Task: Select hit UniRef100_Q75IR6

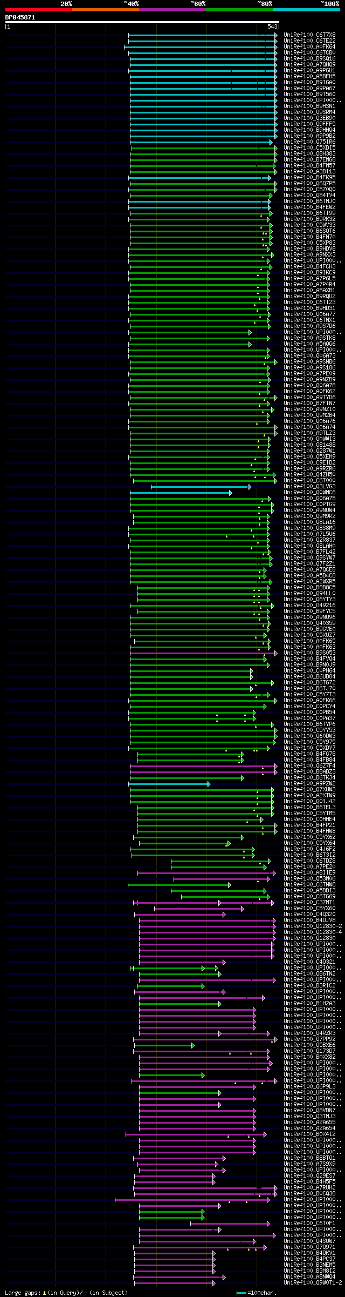Action: (x=309, y=142)
